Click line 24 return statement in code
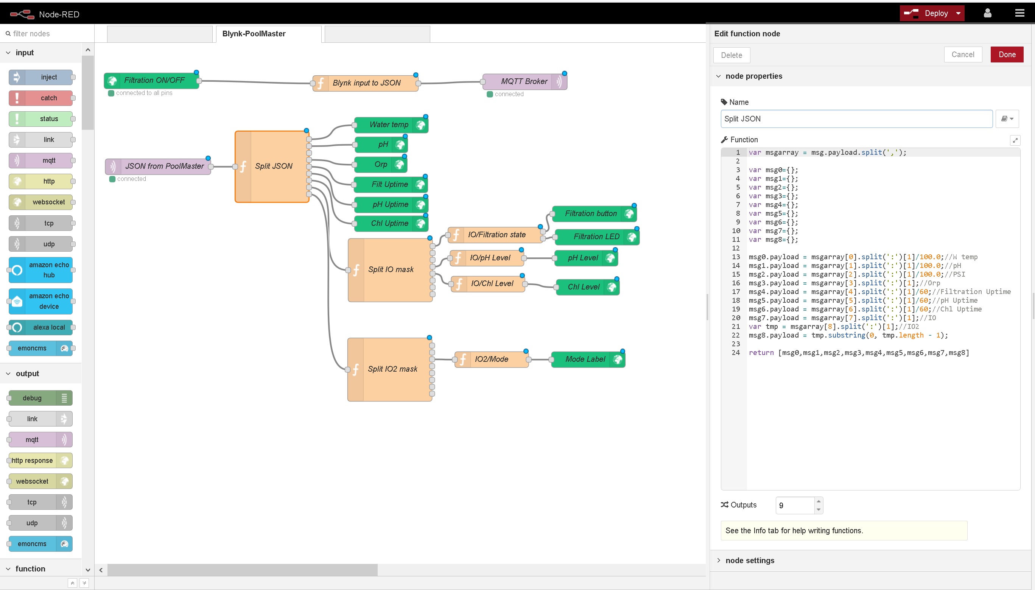This screenshot has width=1035, height=590. point(859,353)
